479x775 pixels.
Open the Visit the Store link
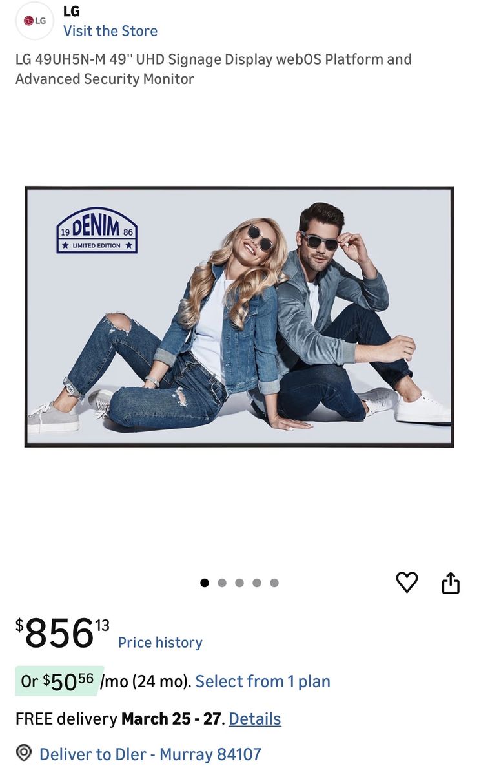tap(110, 31)
